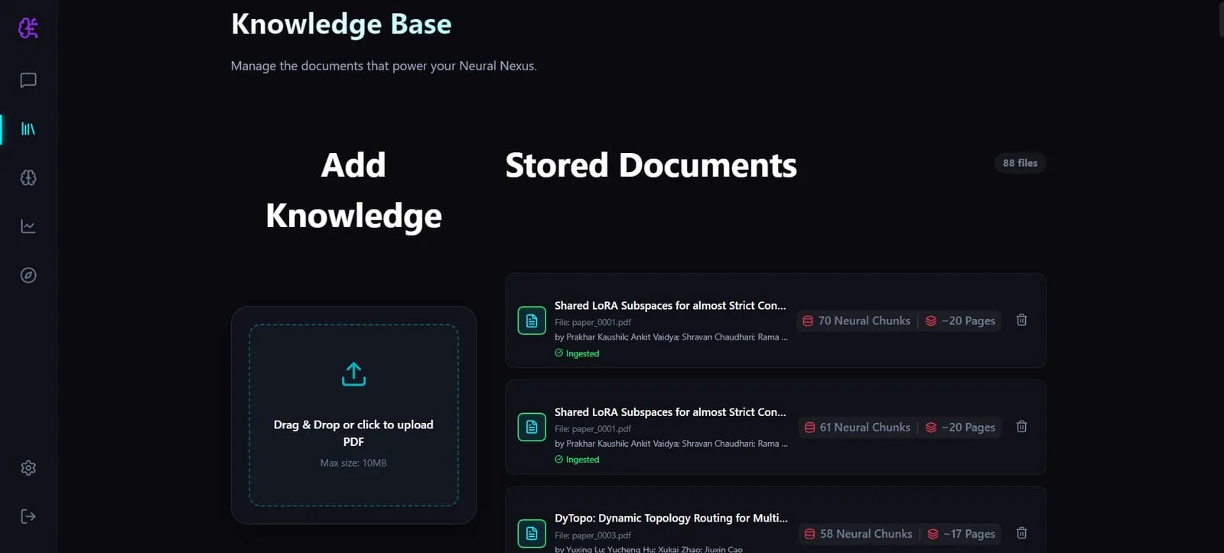This screenshot has width=1224, height=553.
Task: Click Drag & Drop upload PDF area
Action: tap(353, 415)
